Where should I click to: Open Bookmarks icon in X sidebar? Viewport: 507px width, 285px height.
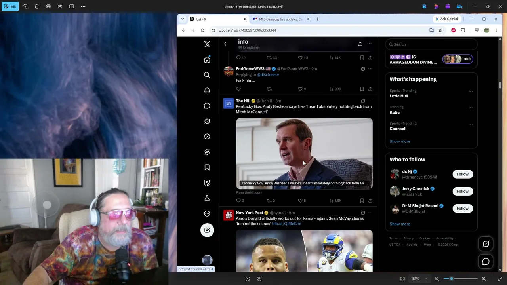click(x=207, y=167)
